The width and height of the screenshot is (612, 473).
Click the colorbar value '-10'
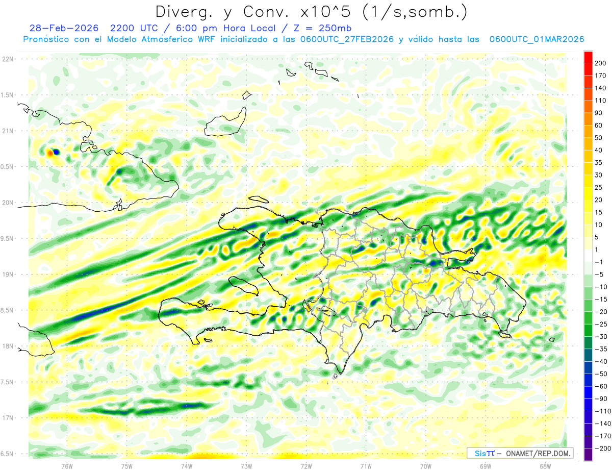coord(602,287)
